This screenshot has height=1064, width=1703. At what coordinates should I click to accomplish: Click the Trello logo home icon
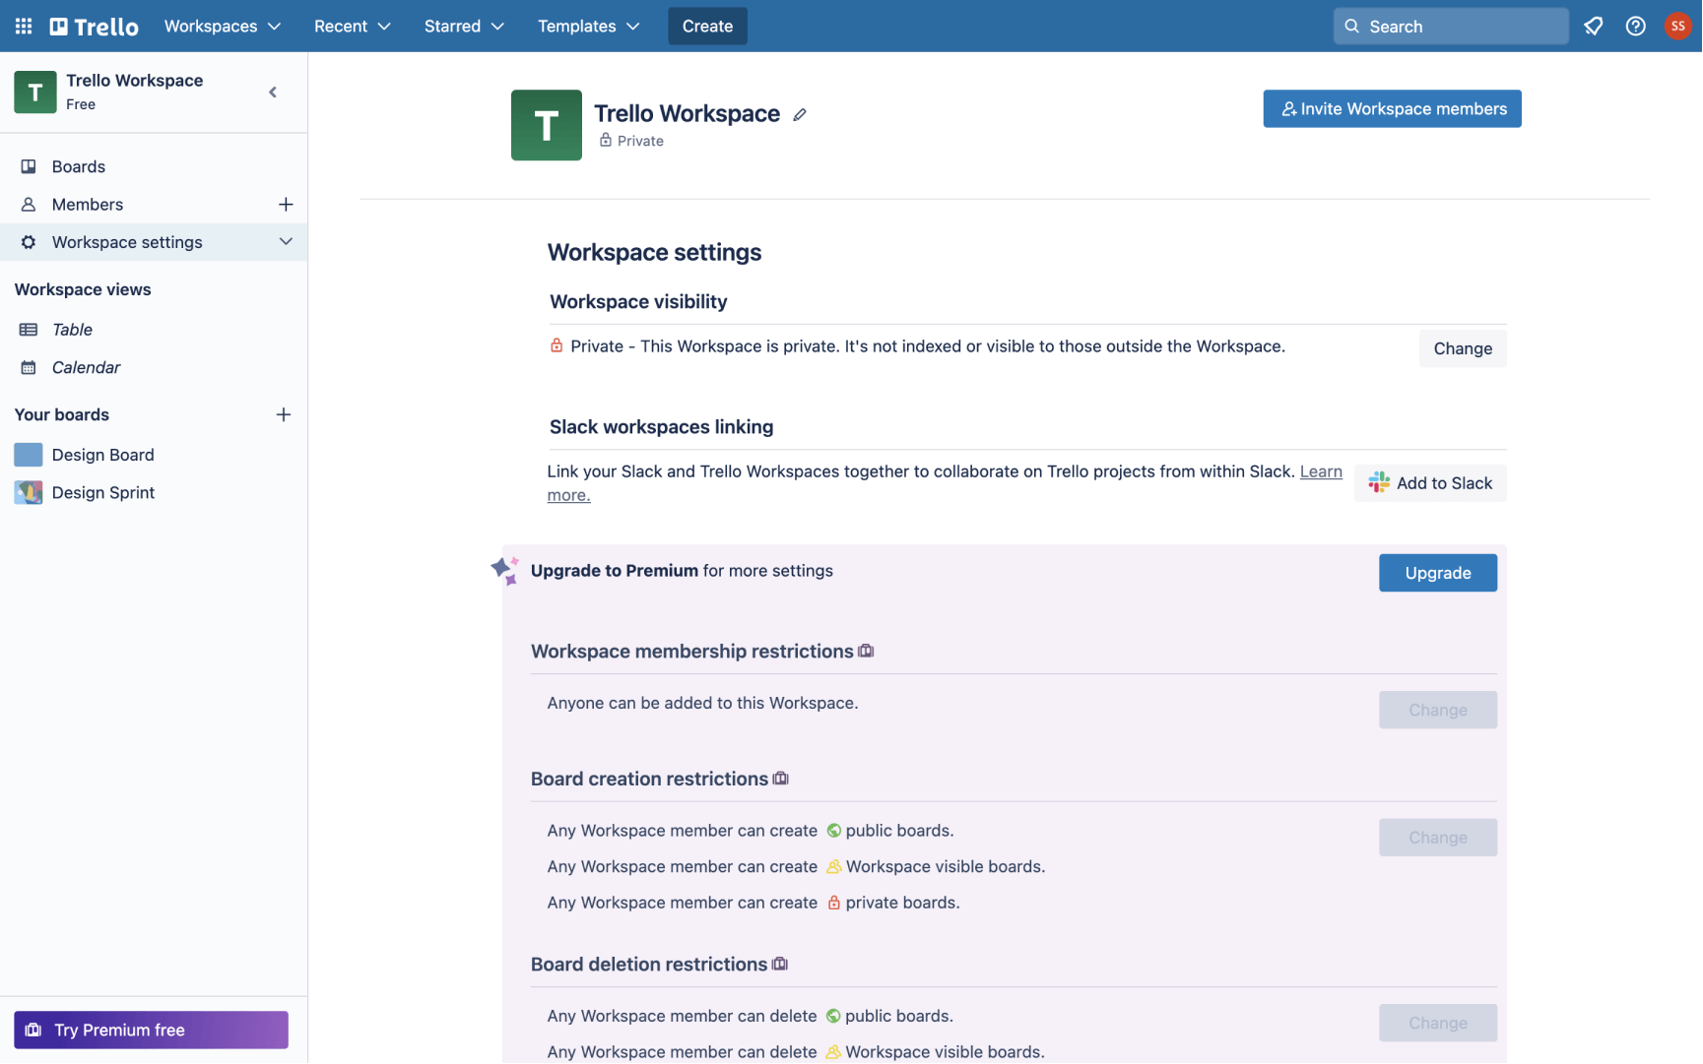tap(95, 27)
